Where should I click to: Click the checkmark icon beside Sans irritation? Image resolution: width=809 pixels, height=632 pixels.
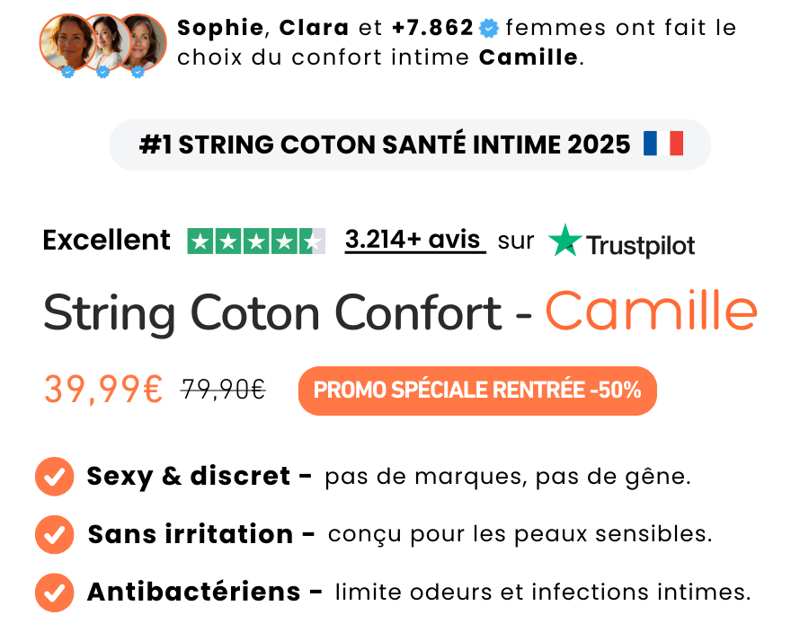(x=54, y=535)
